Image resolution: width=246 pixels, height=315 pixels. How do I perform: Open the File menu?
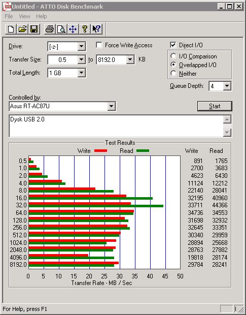tap(9, 16)
